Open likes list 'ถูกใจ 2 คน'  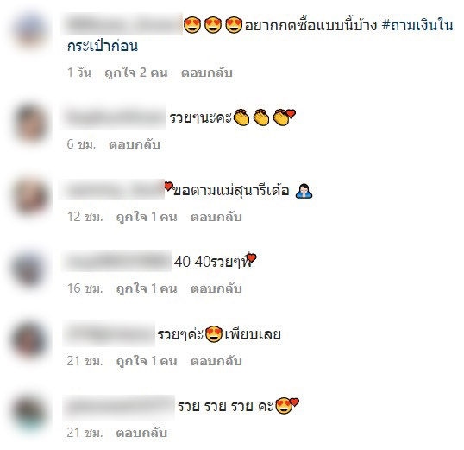[x=135, y=73]
